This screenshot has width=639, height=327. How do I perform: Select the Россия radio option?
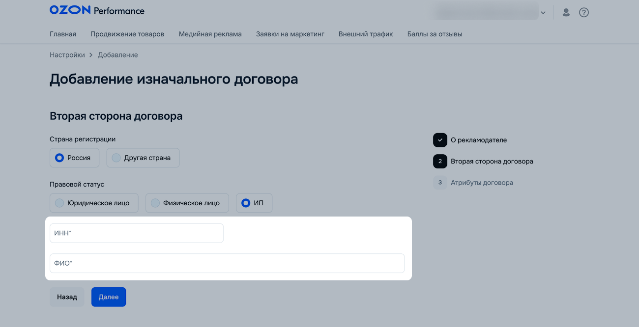(x=75, y=158)
